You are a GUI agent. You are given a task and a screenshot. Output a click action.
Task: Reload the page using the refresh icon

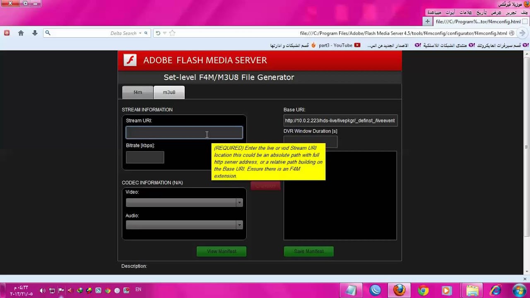[158, 33]
